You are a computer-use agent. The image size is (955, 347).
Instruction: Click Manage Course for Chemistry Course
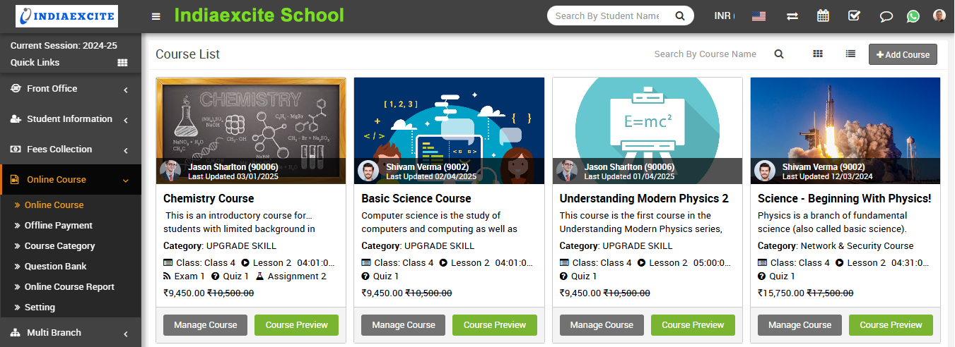pos(205,325)
